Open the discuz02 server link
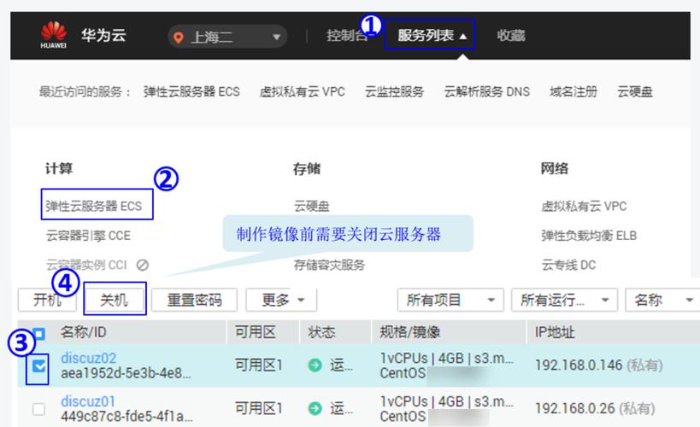The image size is (700, 427). pos(88,358)
